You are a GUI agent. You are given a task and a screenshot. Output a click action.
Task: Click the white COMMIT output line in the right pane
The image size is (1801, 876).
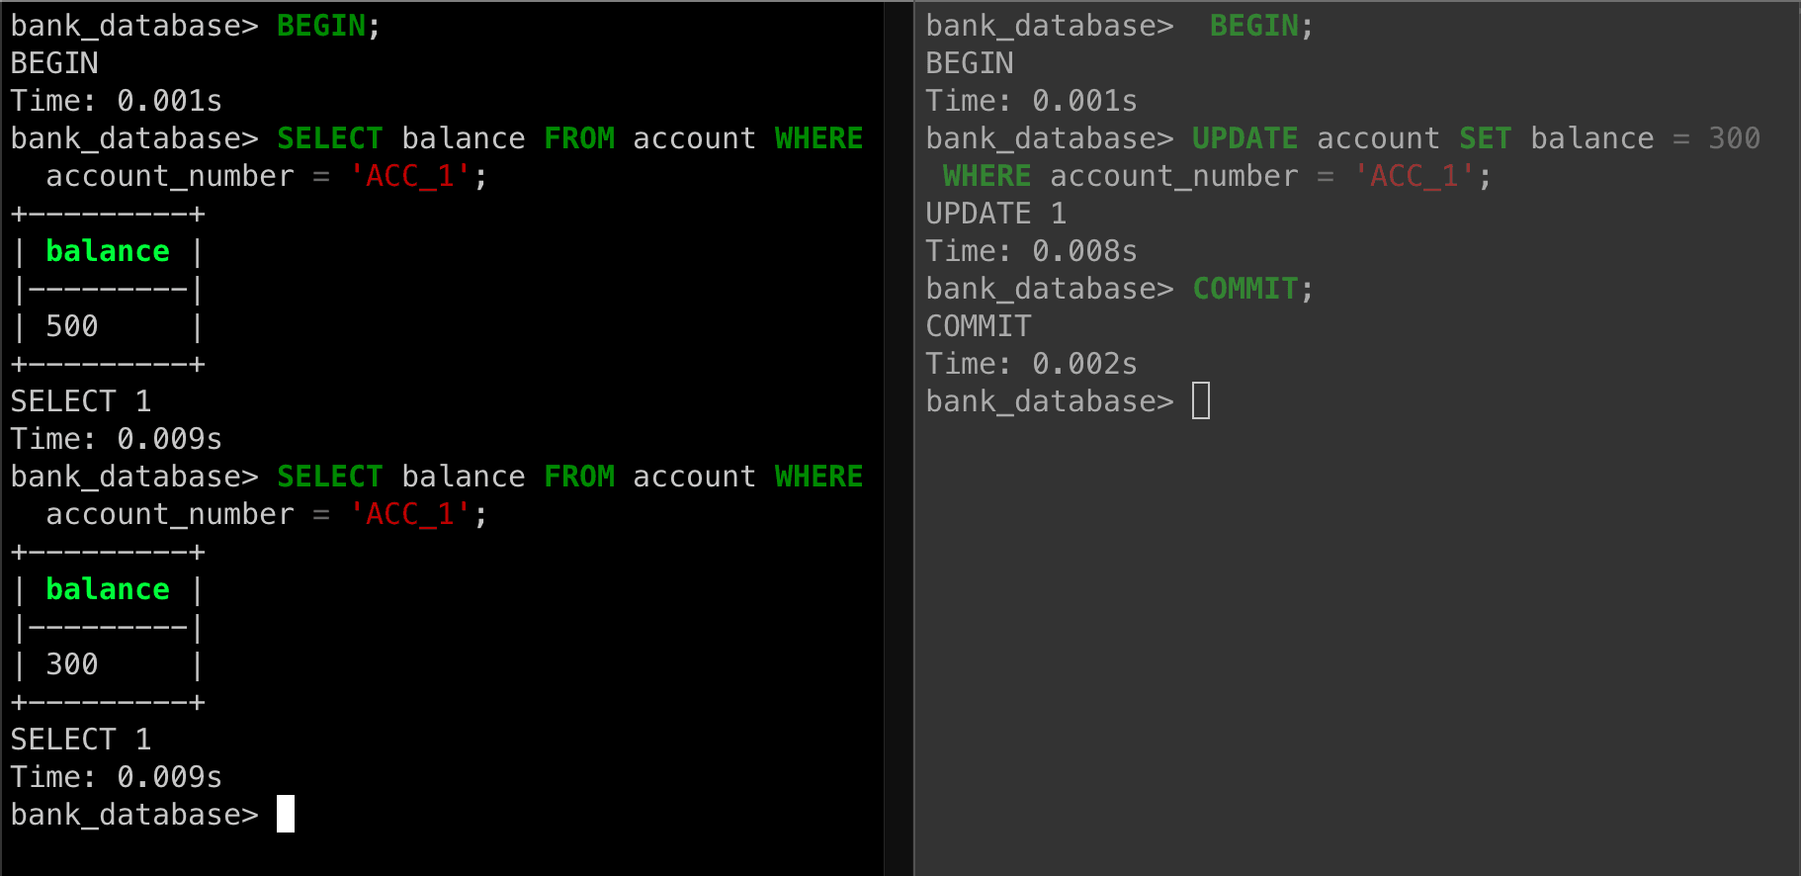tap(979, 326)
